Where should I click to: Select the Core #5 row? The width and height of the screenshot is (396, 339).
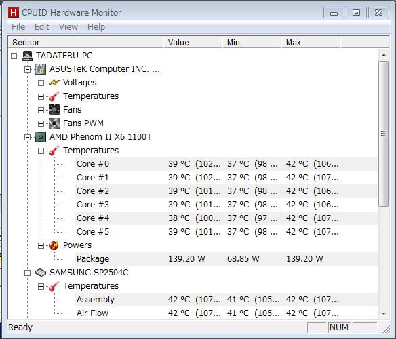tap(226, 232)
